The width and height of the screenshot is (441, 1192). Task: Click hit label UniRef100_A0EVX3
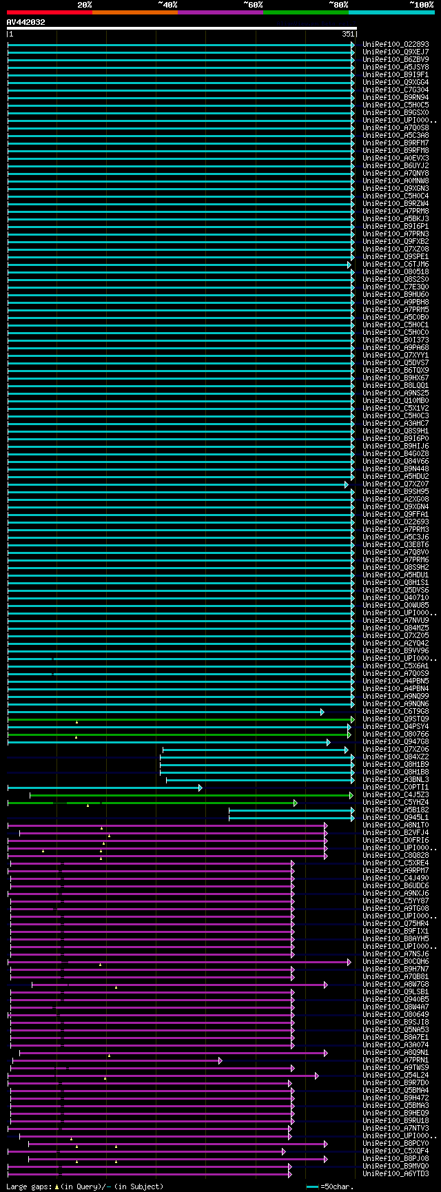tap(396, 158)
